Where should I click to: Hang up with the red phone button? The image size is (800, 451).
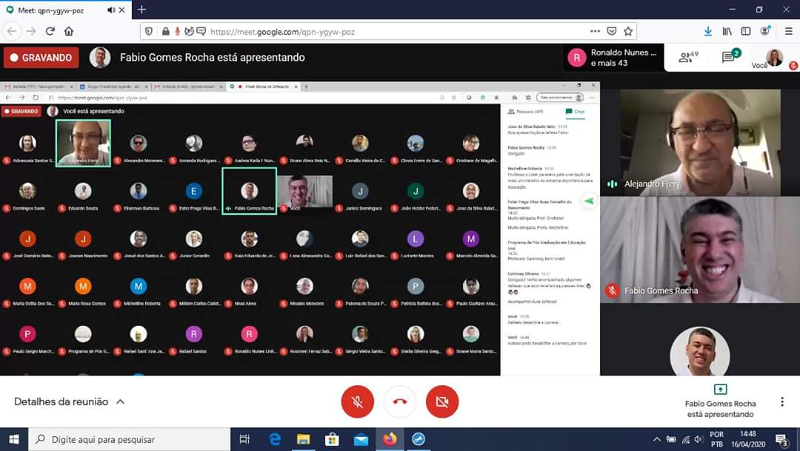[400, 401]
